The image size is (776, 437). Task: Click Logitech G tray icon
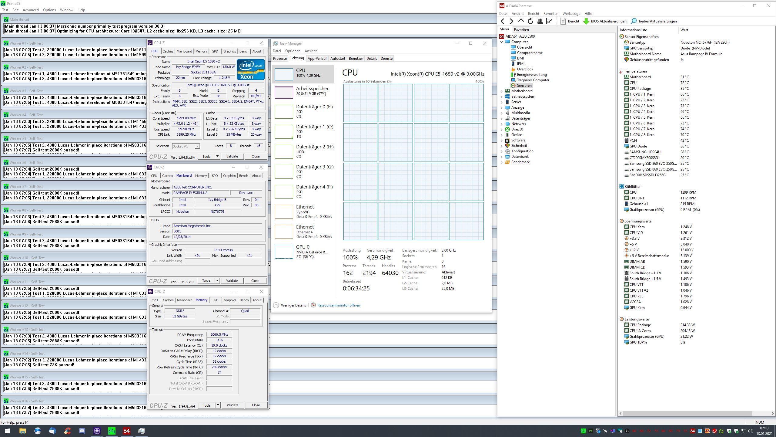pos(627,431)
